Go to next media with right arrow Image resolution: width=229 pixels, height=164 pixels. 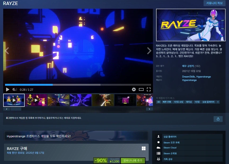(149, 51)
